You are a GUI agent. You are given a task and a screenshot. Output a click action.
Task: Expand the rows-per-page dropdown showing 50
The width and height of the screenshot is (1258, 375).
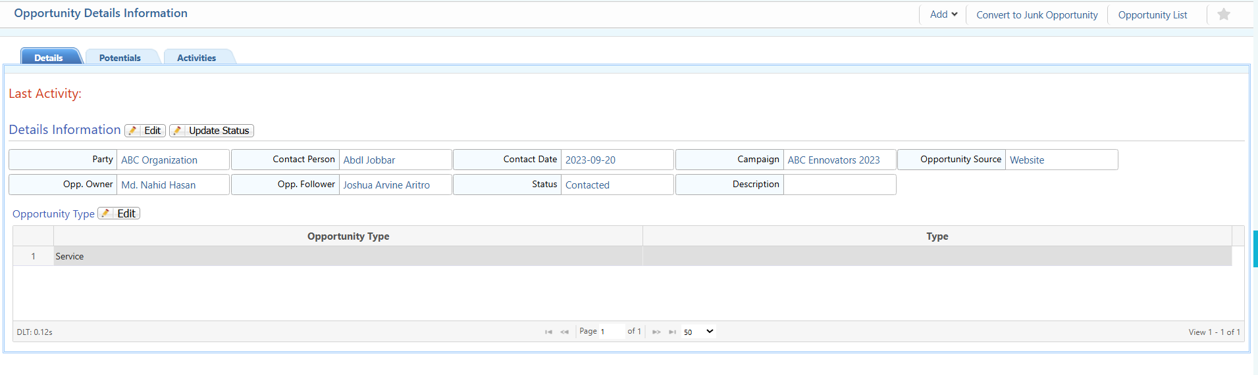coord(698,332)
